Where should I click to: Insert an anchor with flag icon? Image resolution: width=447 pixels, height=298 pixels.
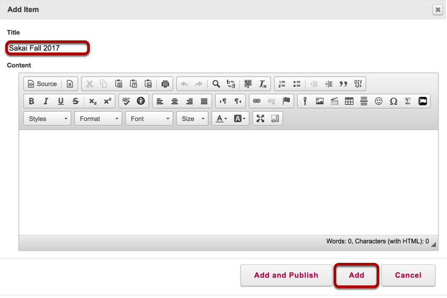click(x=286, y=101)
